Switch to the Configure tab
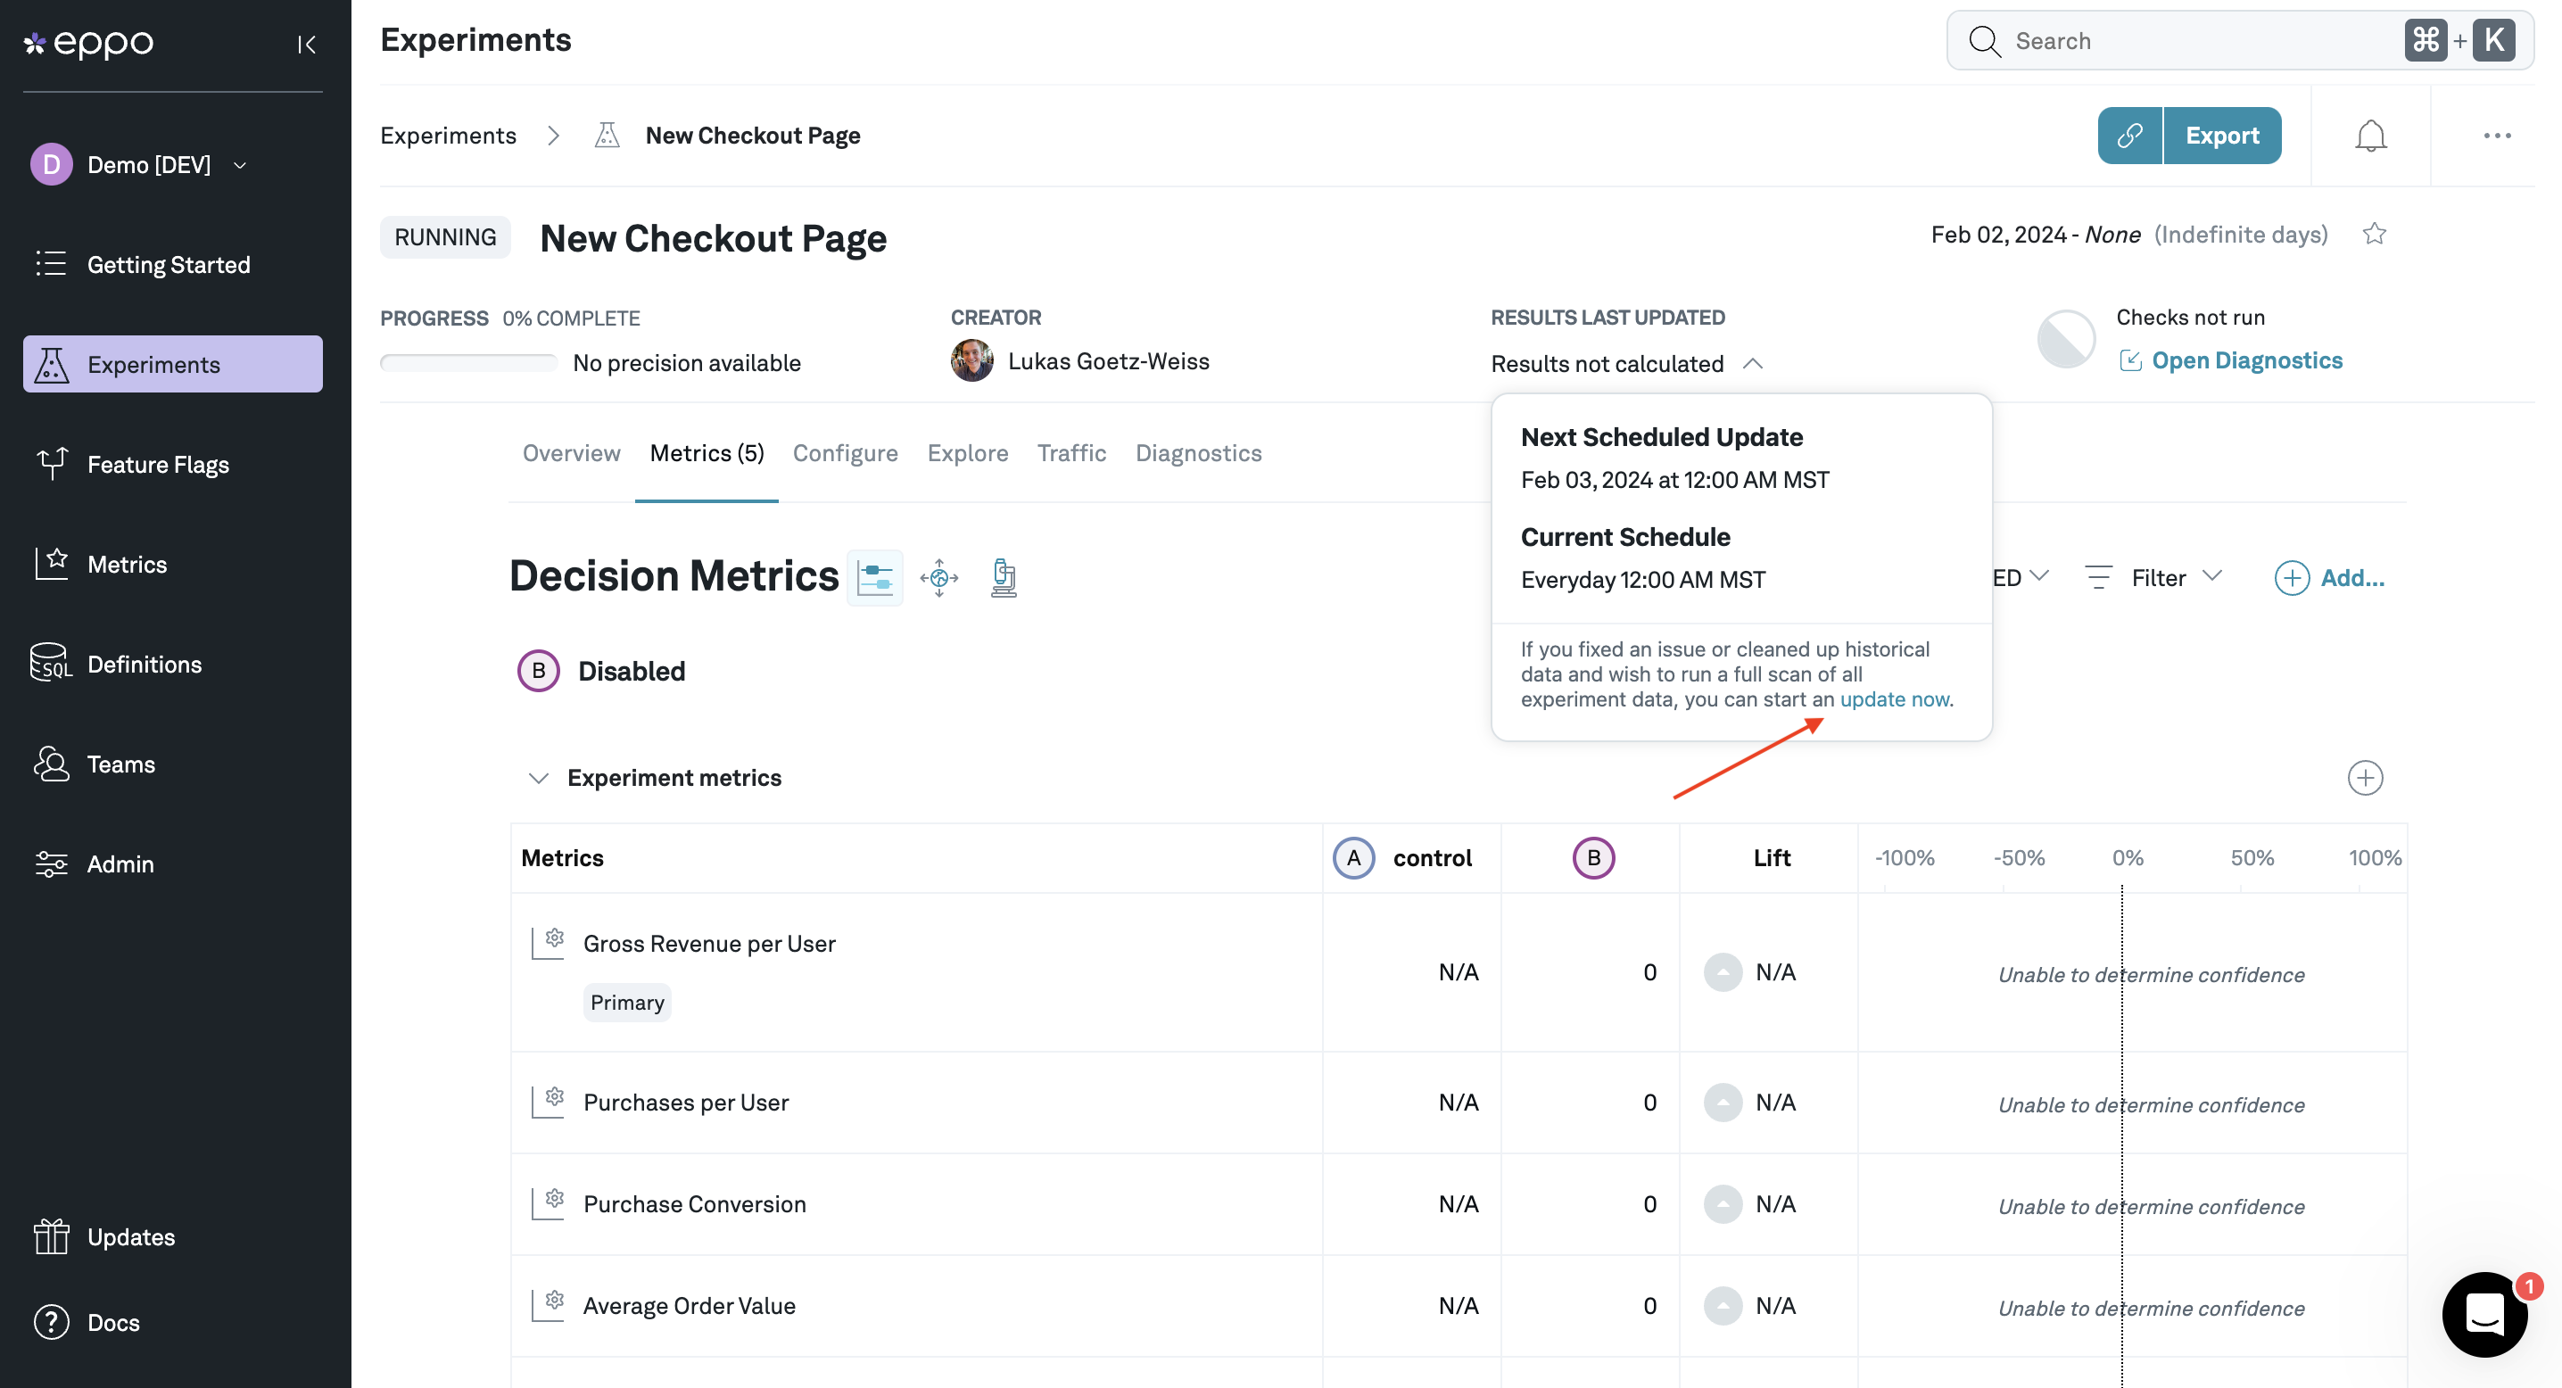 845,453
